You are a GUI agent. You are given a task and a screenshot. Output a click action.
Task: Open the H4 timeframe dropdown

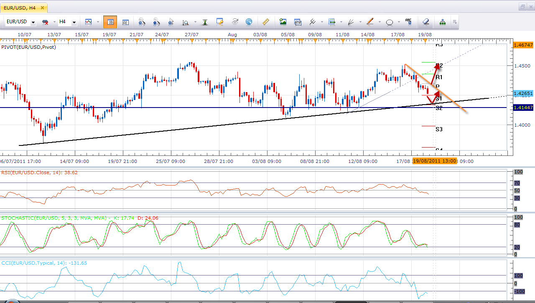point(74,22)
